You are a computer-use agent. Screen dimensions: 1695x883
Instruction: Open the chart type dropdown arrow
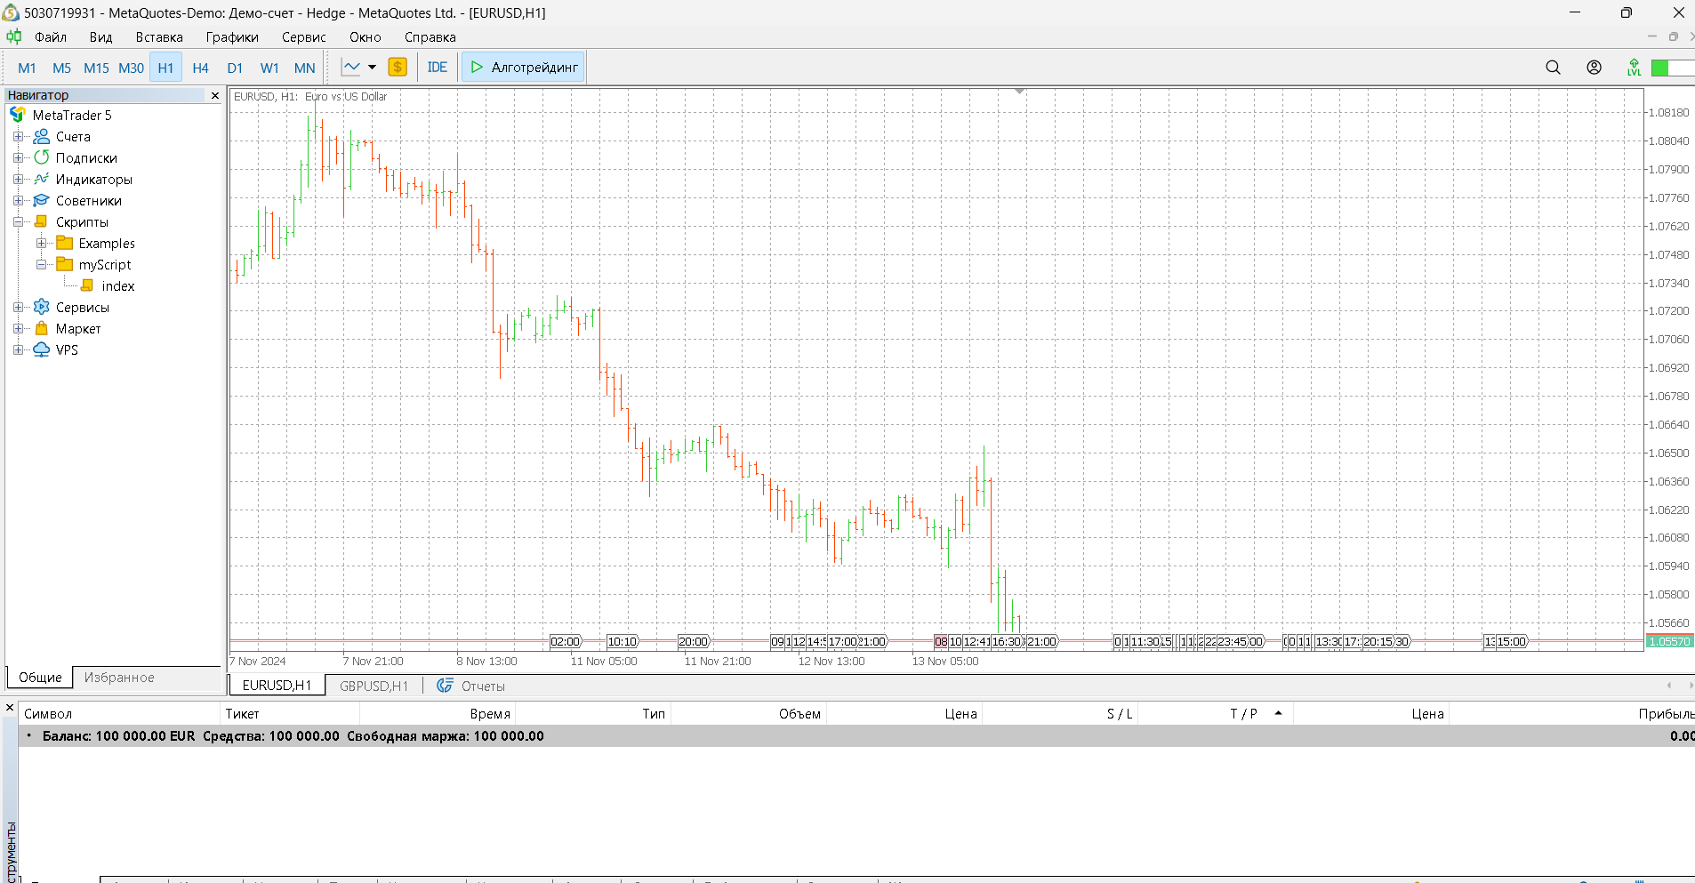coord(372,68)
